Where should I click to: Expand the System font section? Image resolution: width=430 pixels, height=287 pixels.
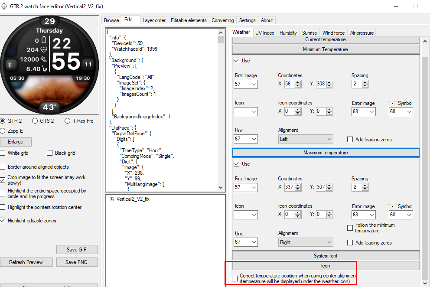click(x=326, y=256)
